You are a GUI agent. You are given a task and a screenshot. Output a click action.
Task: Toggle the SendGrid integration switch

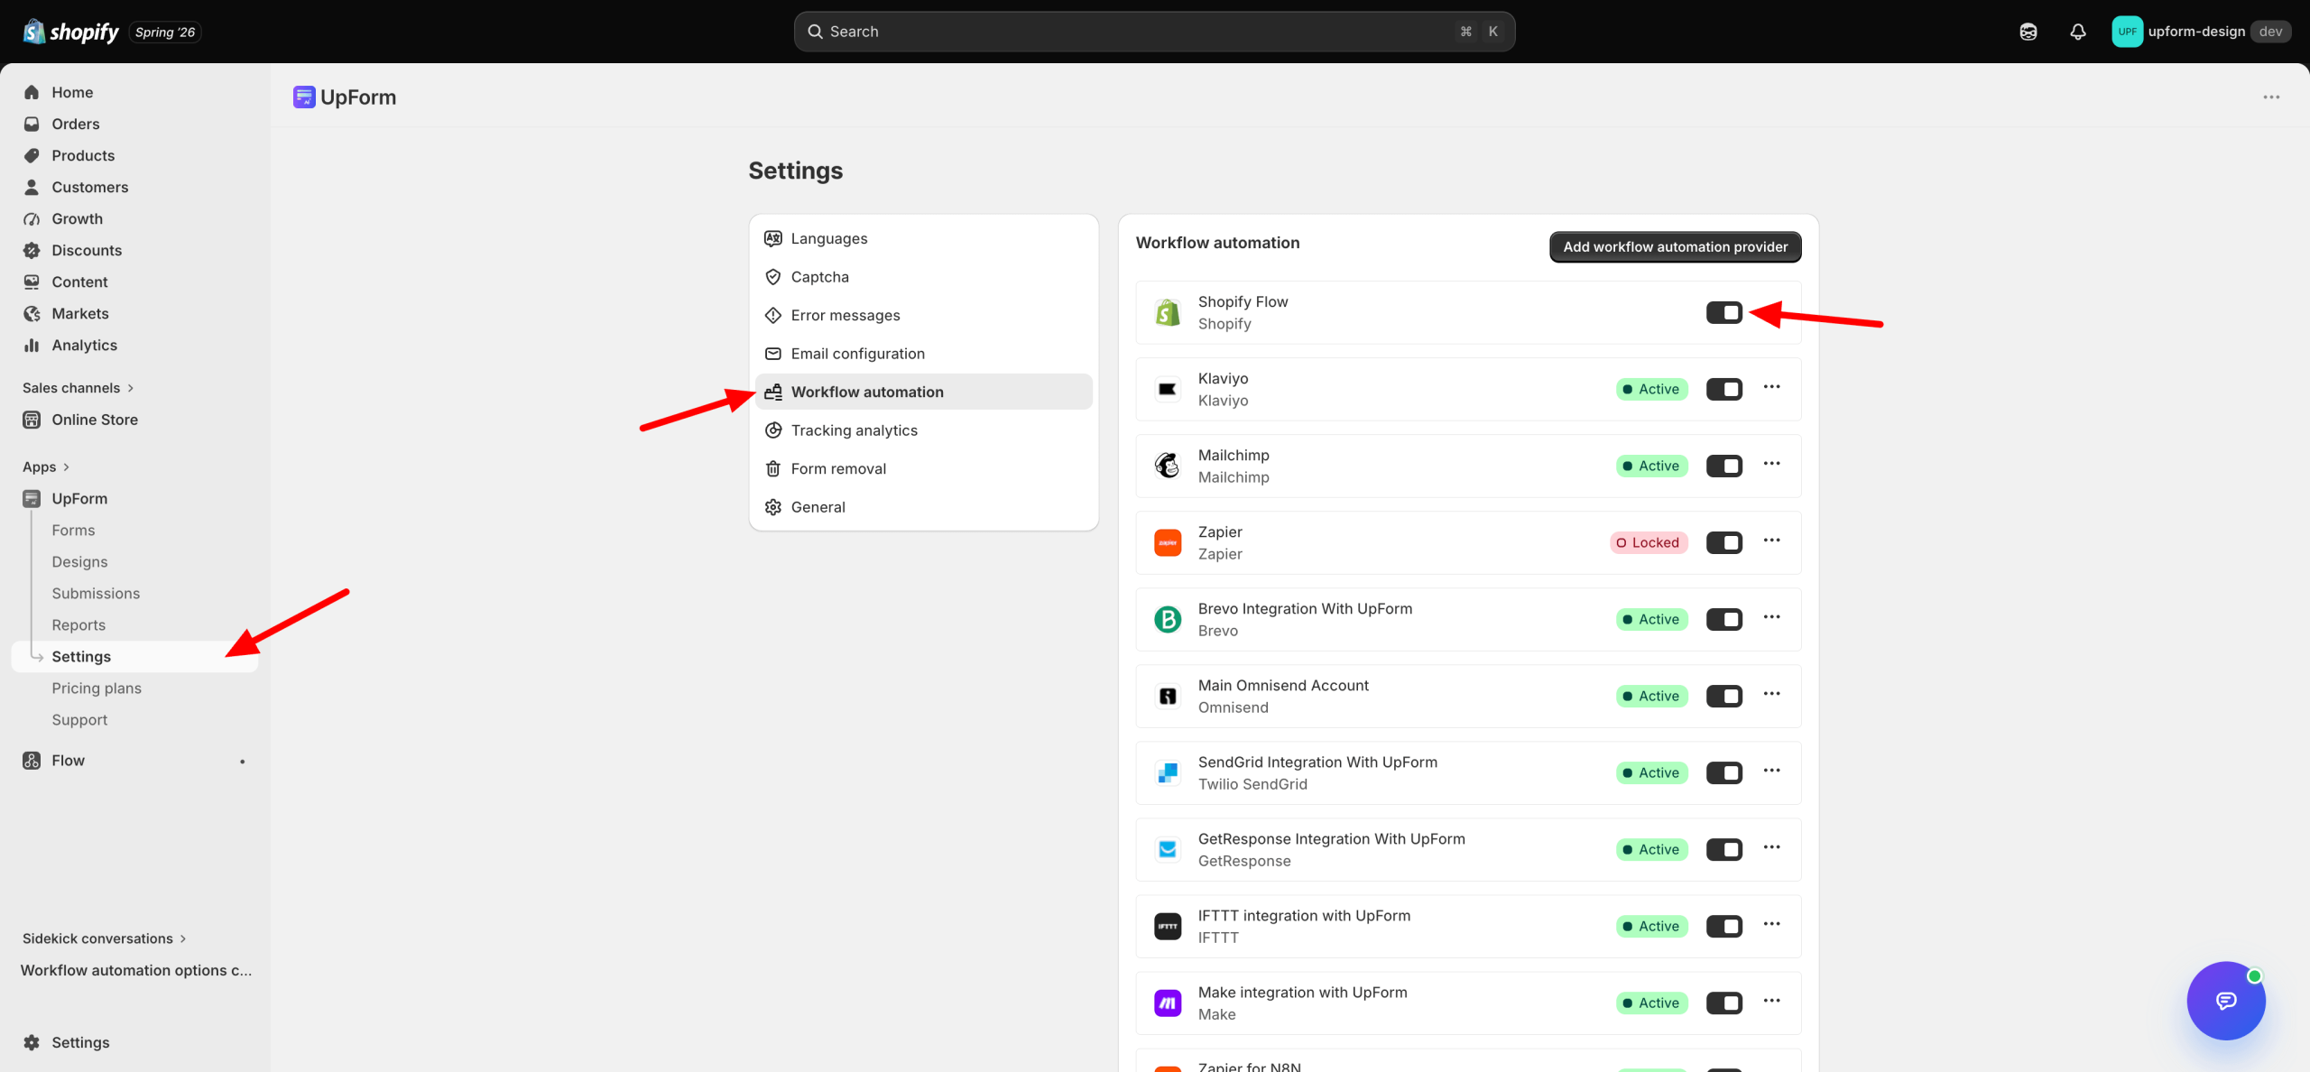pyautogui.click(x=1724, y=773)
